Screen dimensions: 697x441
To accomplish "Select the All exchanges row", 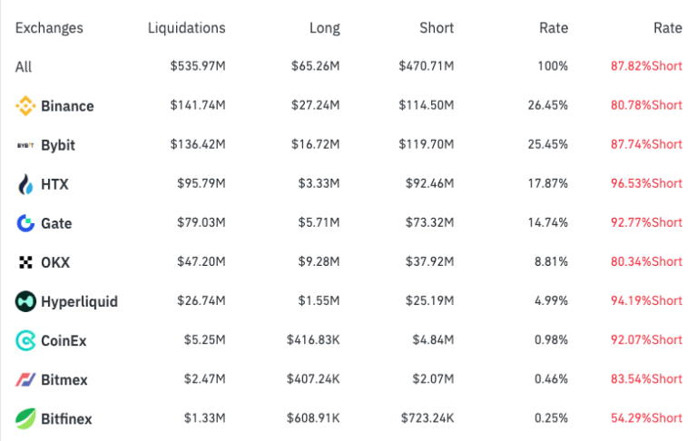I will (x=24, y=66).
